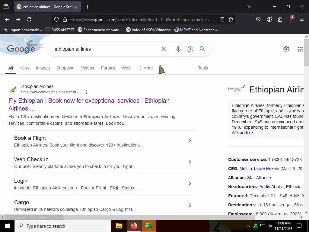The height and width of the screenshot is (232, 309).
Task: Open green people app in taskbar
Action: (x=148, y=226)
